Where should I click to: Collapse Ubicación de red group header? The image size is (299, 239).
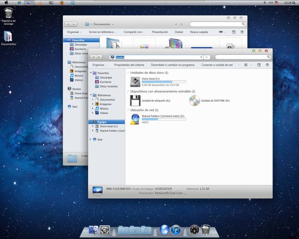[128, 110]
